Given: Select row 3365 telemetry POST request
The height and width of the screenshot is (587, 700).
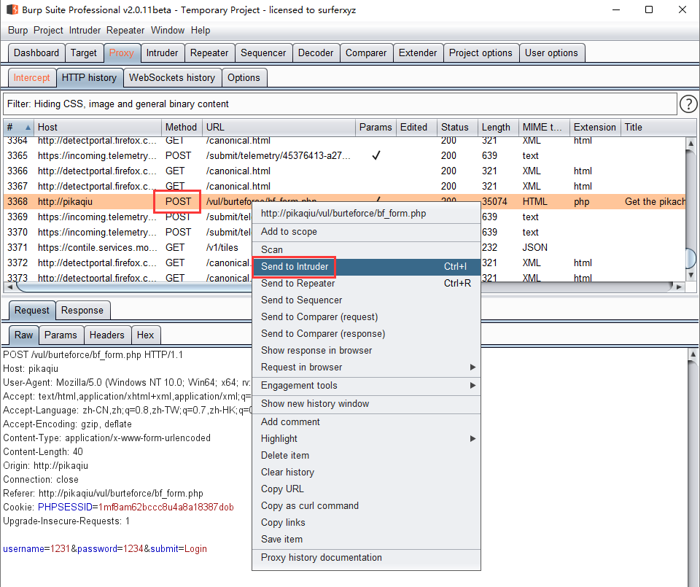Looking at the screenshot, I should (344, 156).
